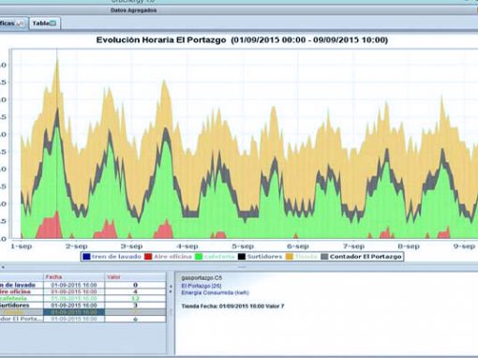Click the 7-sep x-axis label
The image size is (478, 358).
coord(353,246)
